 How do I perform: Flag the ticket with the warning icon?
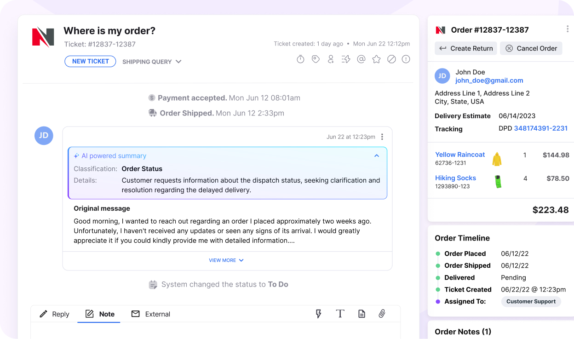pyautogui.click(x=406, y=59)
